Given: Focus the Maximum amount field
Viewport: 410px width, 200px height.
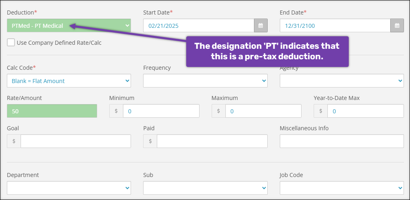Looking at the screenshot, I should (263, 111).
